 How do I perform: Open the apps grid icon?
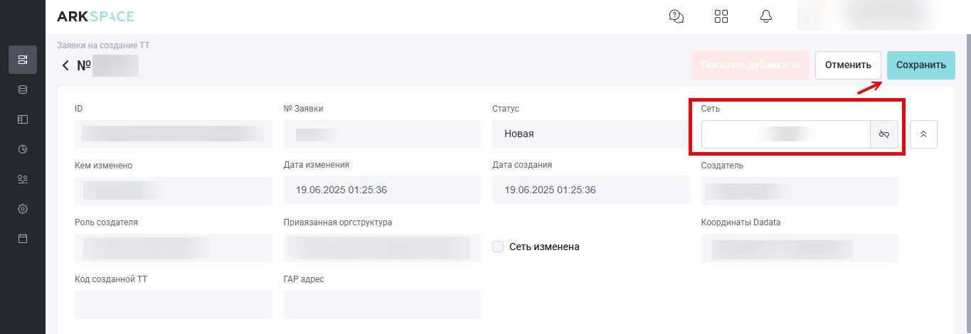[721, 16]
